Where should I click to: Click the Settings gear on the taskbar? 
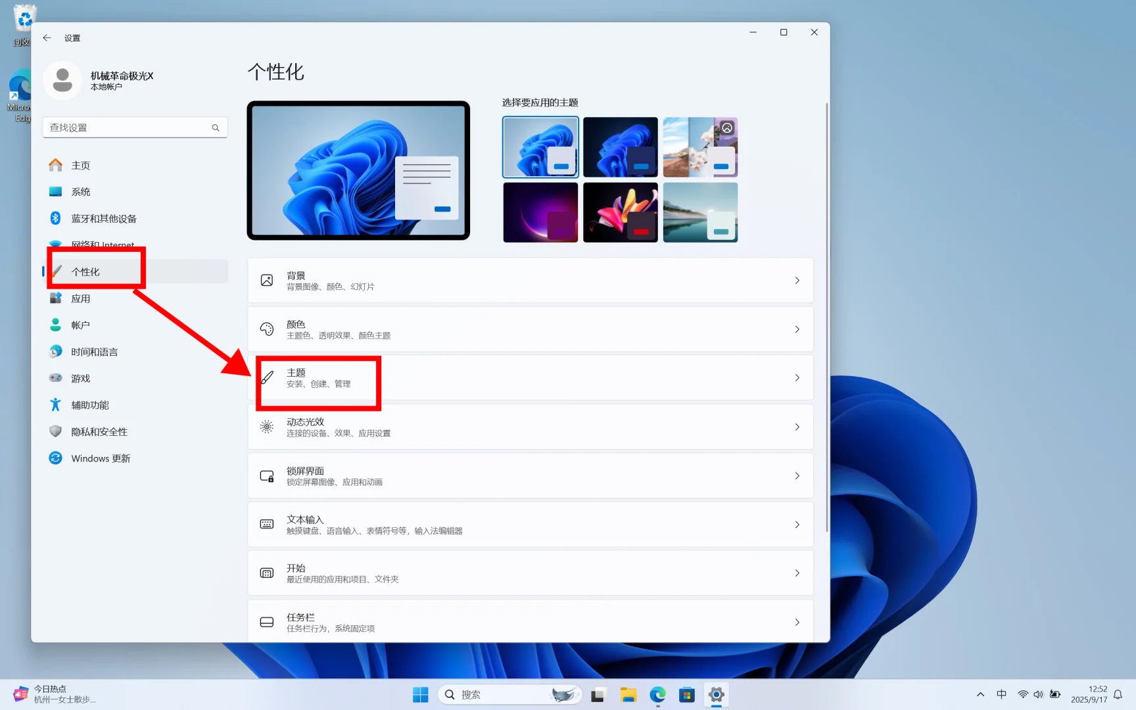(x=717, y=695)
